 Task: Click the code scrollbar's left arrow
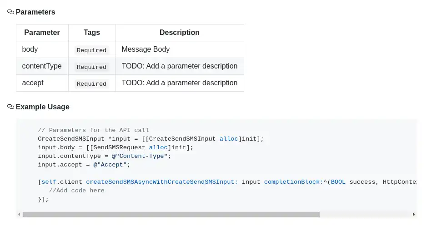[19, 214]
